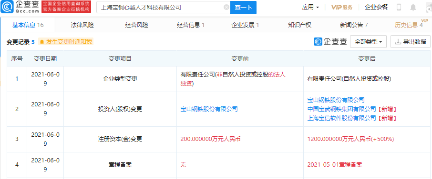Click the date cell of row 3
The image size is (432, 179).
pos(45,139)
